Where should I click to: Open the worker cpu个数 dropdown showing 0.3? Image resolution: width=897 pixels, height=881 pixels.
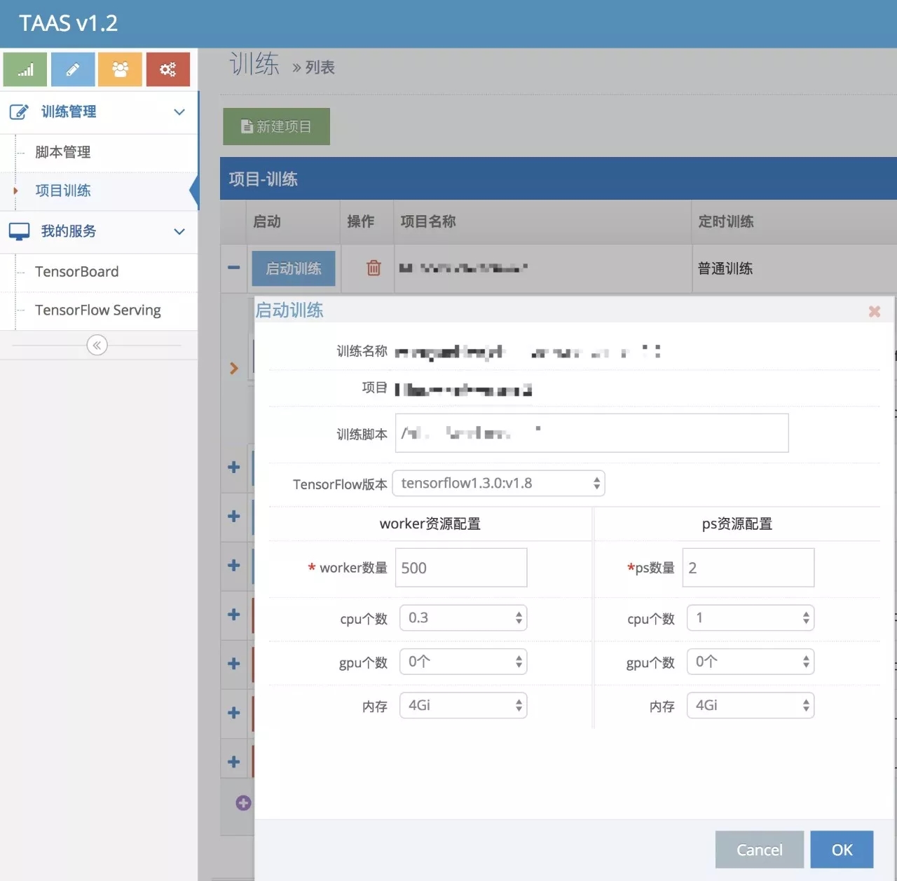[x=463, y=617]
